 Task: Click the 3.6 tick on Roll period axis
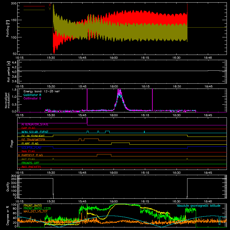[x=14, y=81]
